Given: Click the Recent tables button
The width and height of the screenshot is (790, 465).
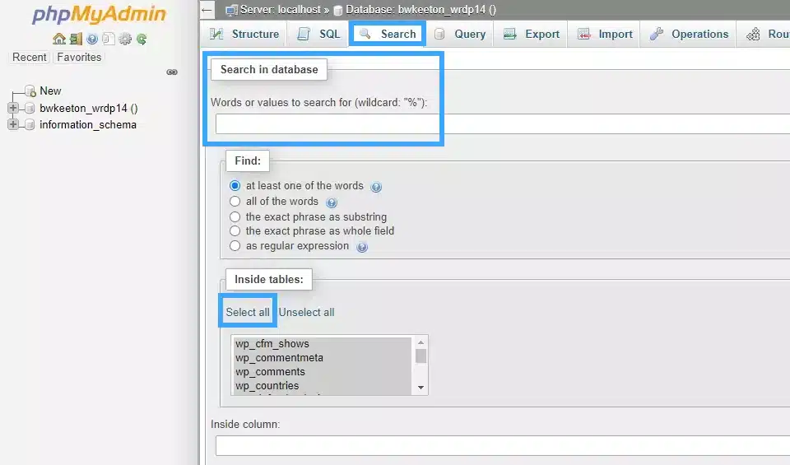Looking at the screenshot, I should click(x=30, y=57).
